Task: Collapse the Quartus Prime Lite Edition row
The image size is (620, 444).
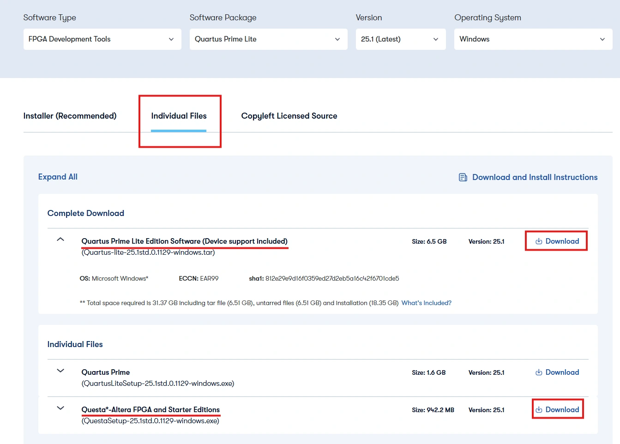Action: pos(60,240)
